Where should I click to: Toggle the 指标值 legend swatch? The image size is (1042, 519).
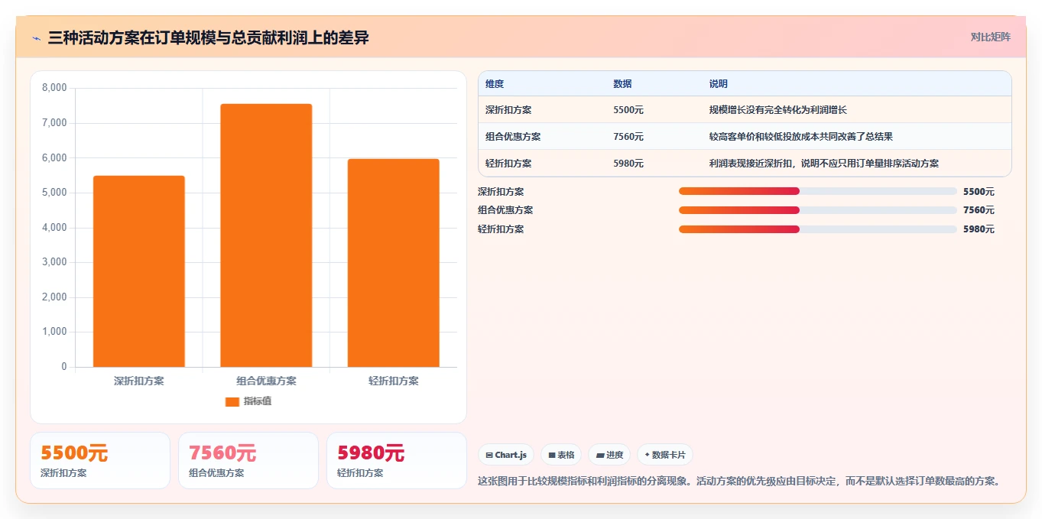point(232,401)
